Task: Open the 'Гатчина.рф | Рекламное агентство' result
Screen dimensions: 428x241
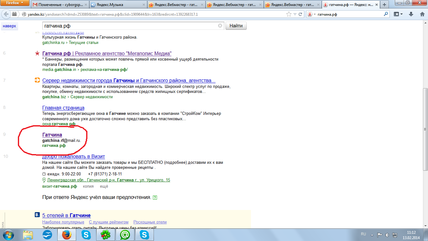Action: point(107,53)
